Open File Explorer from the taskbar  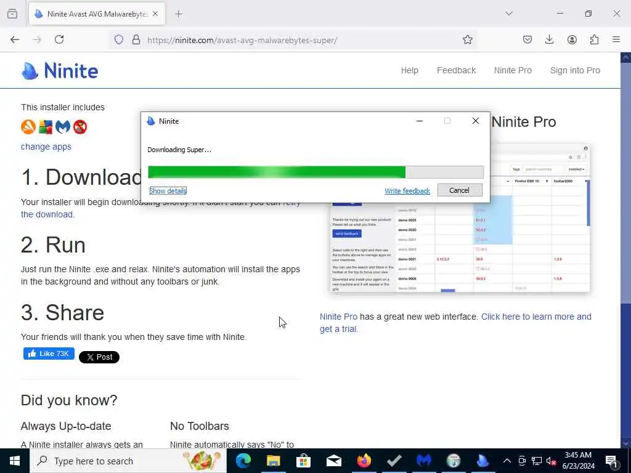(x=273, y=461)
